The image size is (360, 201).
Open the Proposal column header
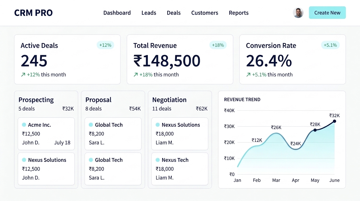98,100
